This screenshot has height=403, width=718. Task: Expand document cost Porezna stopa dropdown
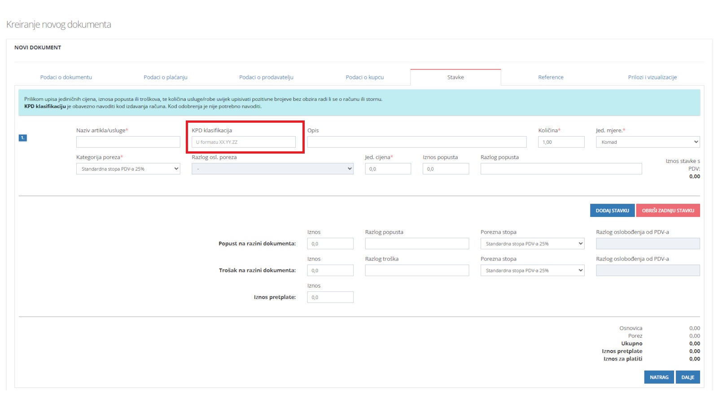pyautogui.click(x=532, y=270)
